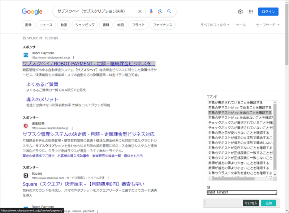Open お客様の導入成功事例 sitelink
Image resolution: width=289 pixels, height=213 pixels.
pyautogui.click(x=73, y=156)
